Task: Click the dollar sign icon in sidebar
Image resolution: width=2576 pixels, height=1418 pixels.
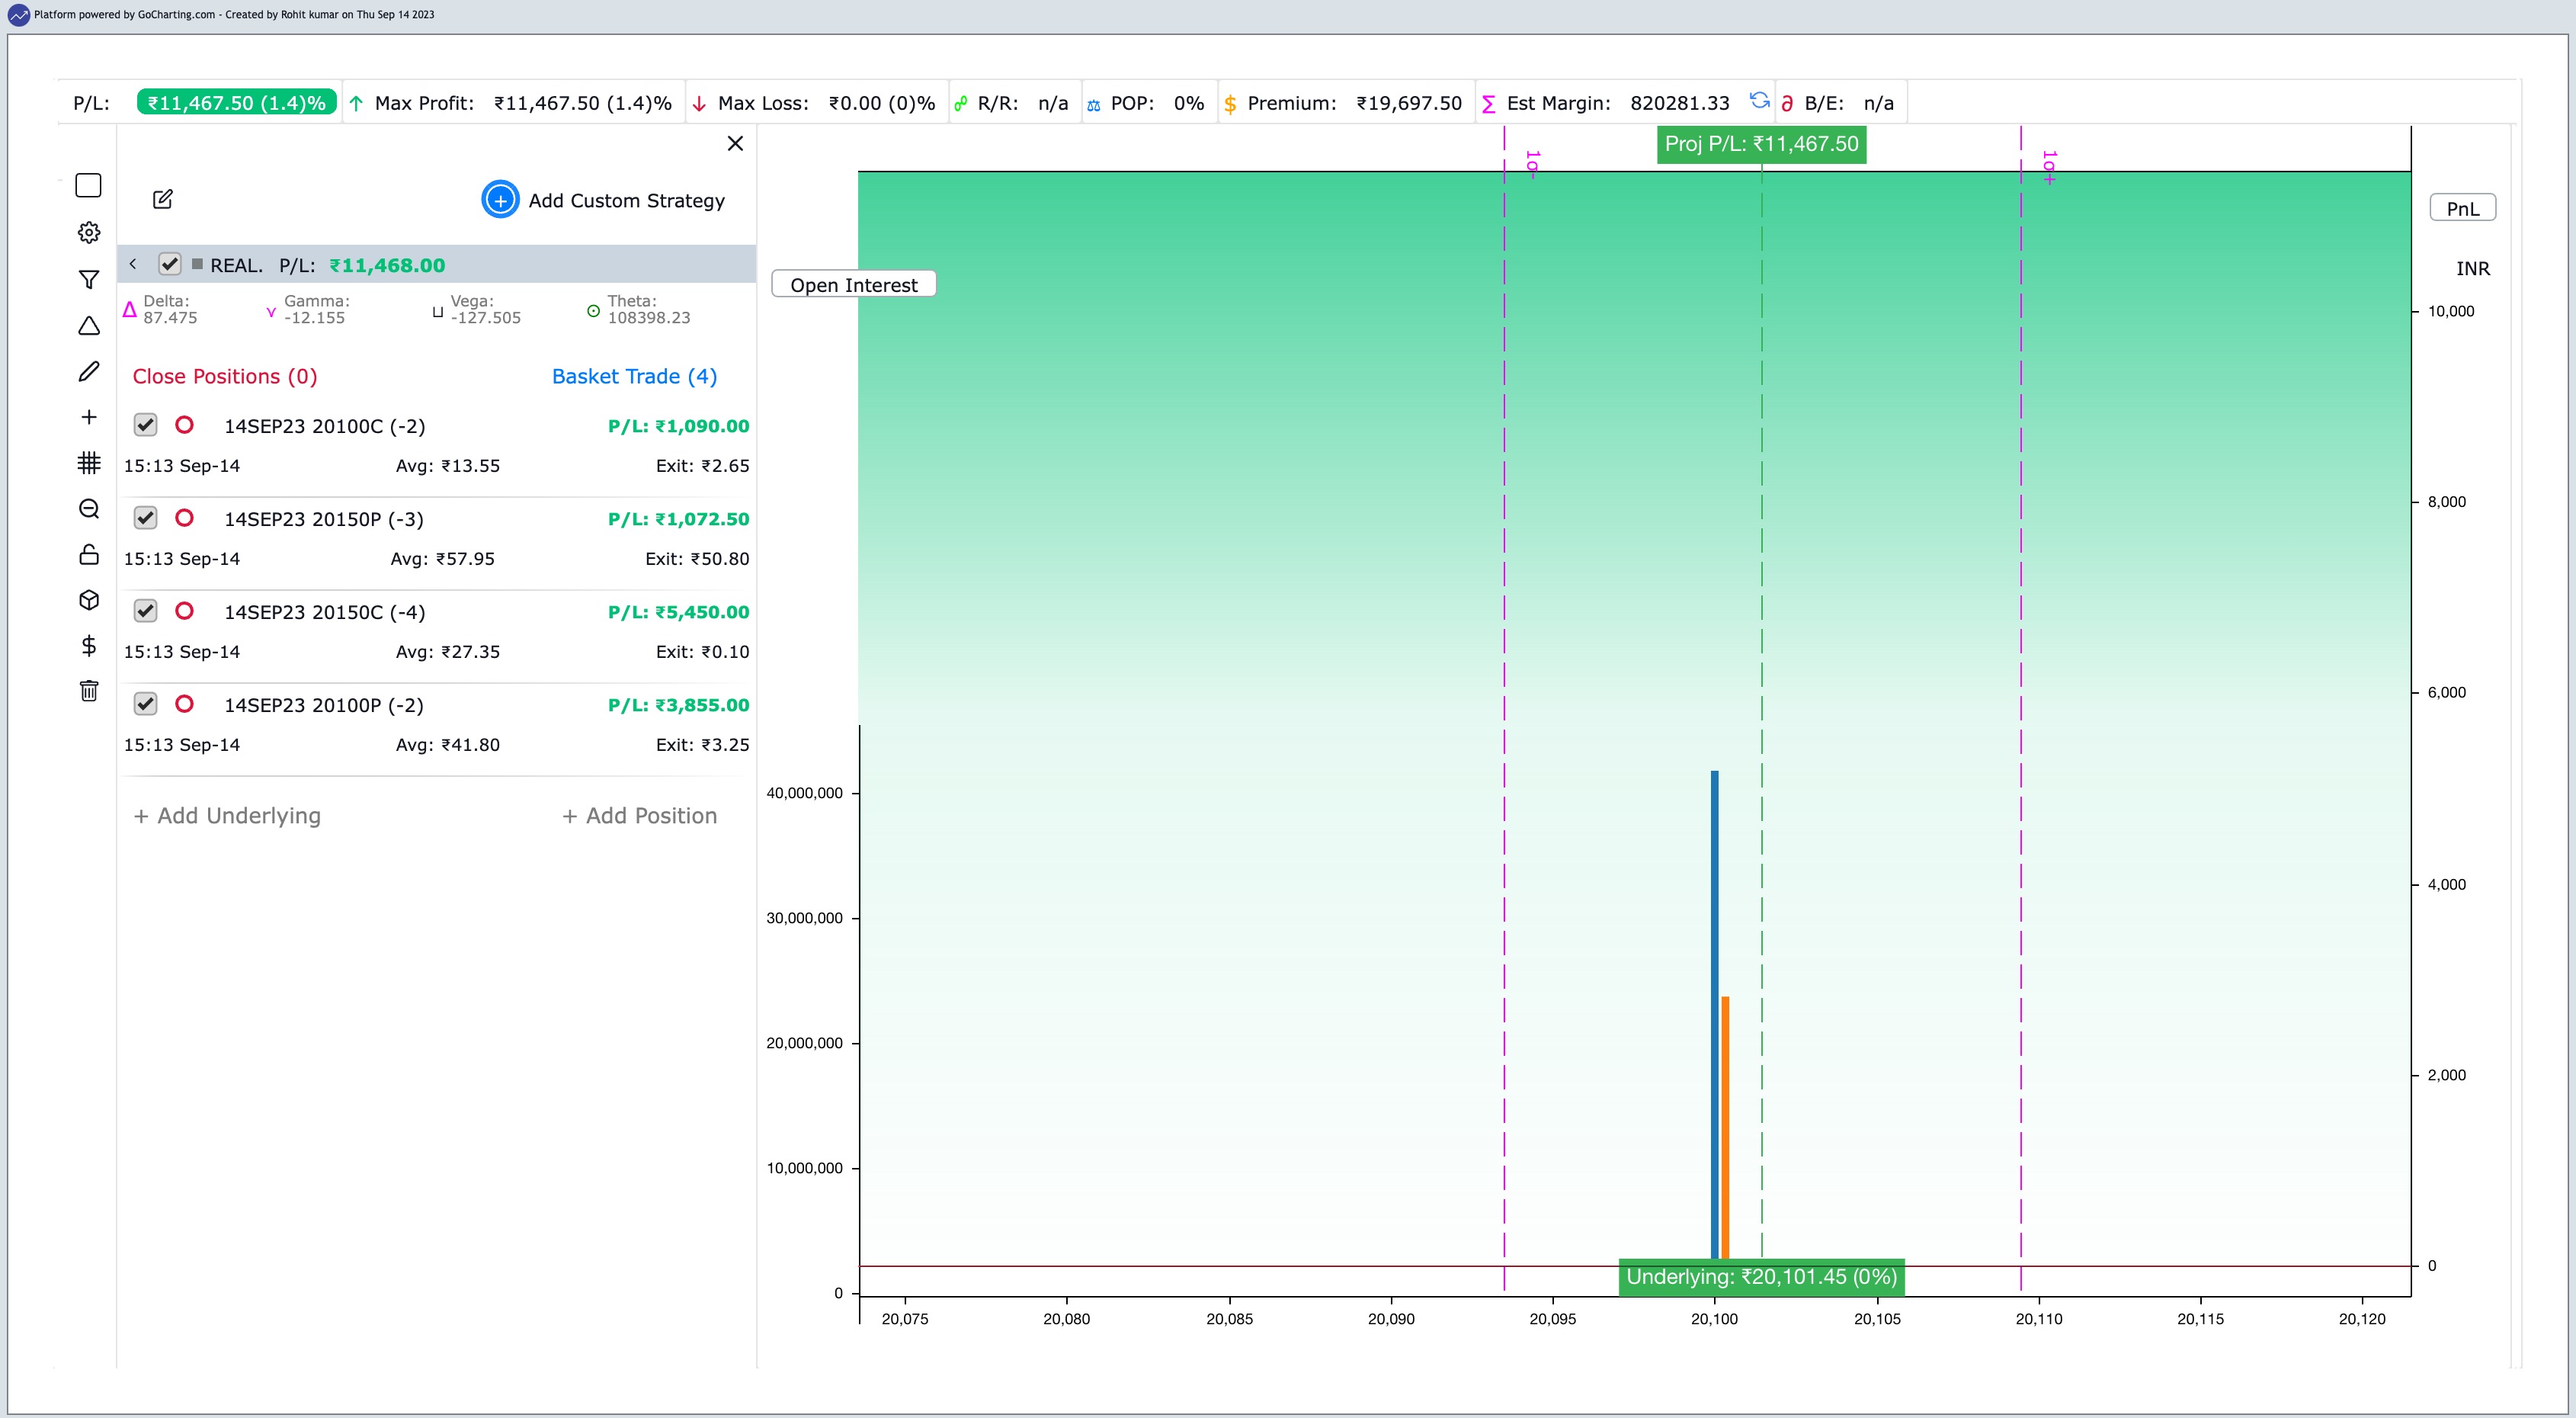Action: click(x=88, y=646)
